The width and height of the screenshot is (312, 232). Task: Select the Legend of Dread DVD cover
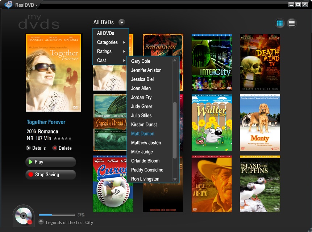[x=110, y=123]
